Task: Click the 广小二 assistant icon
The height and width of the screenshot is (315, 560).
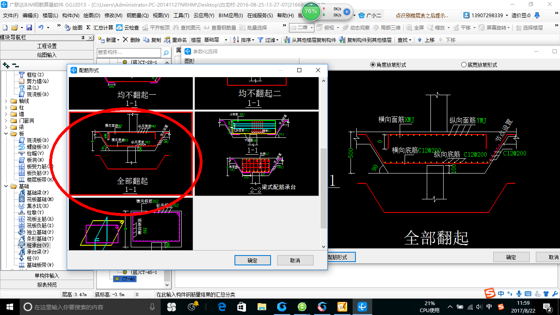Action: point(369,15)
